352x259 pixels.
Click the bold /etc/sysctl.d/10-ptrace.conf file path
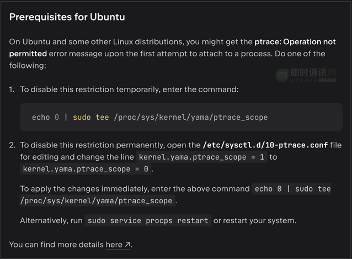[265, 145]
